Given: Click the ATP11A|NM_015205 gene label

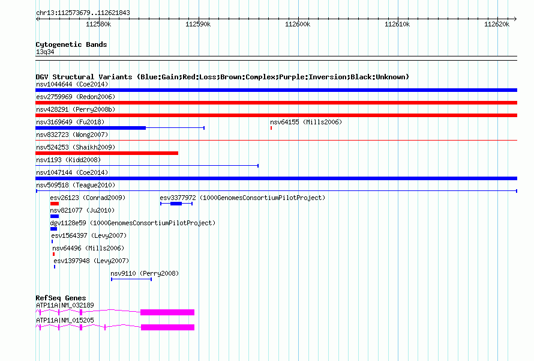Looking at the screenshot, I should [x=65, y=320].
